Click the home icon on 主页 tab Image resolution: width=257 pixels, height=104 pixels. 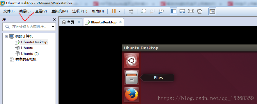point(64,22)
